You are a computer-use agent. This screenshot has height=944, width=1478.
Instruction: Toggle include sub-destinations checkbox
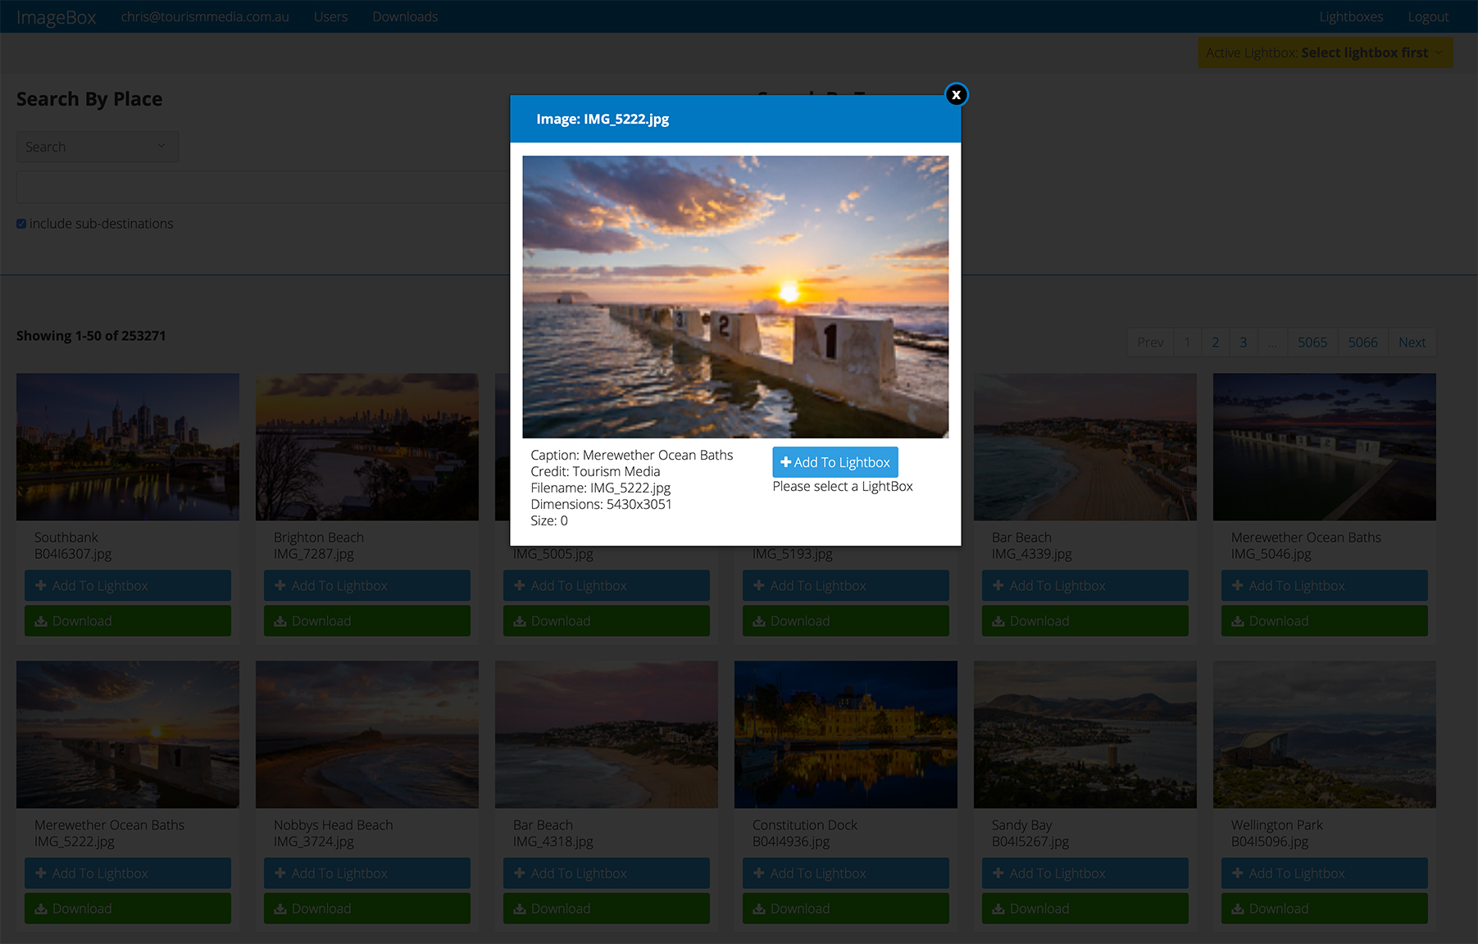point(21,224)
